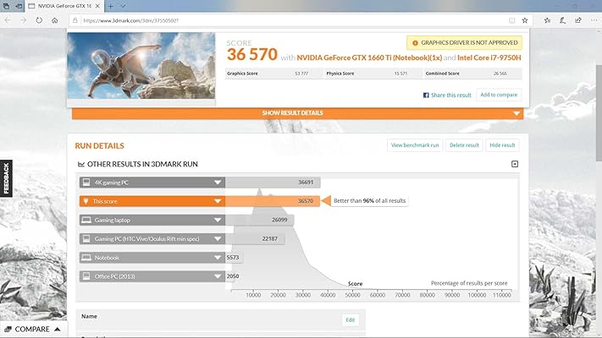Viewport: 602px width, 338px height.
Task: Click the browser forward arrow
Action: (x=24, y=20)
